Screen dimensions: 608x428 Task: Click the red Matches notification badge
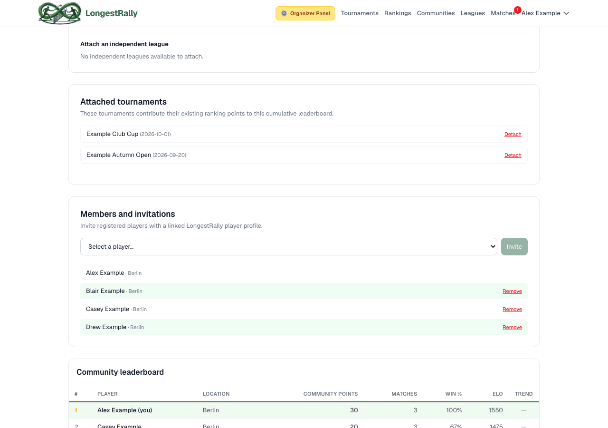point(517,10)
